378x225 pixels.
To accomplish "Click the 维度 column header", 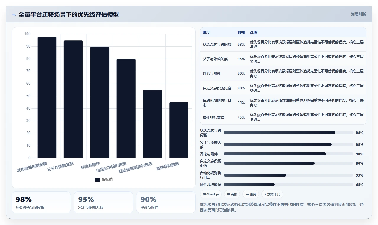I will coord(206,32).
